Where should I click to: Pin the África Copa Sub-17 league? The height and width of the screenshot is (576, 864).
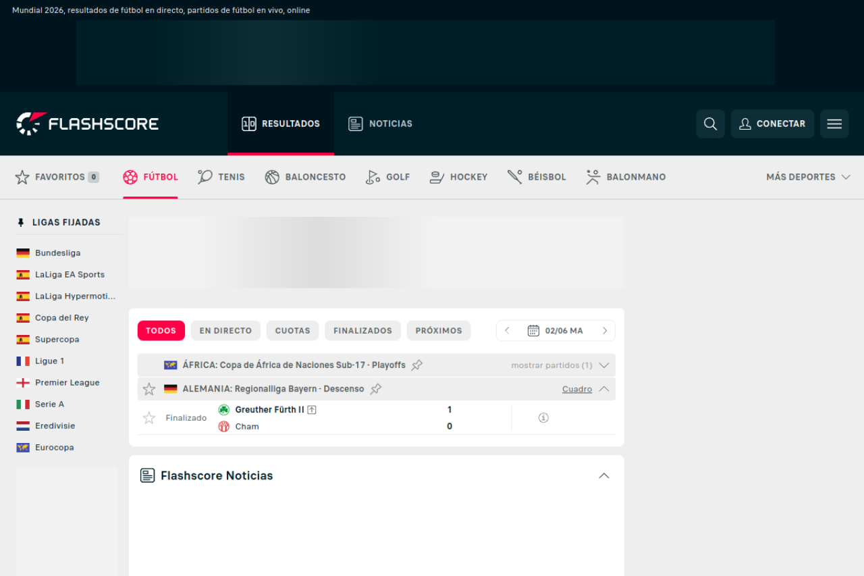(x=417, y=365)
